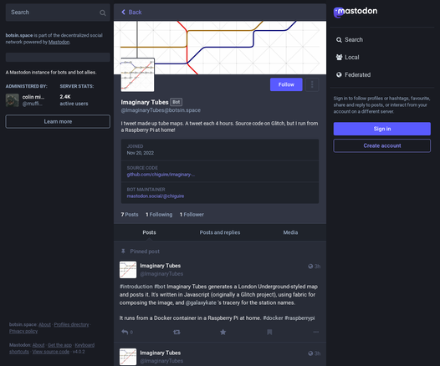This screenshot has width=440, height=366.
Task: Follow the Imaginary Tubes account
Action: [286, 84]
